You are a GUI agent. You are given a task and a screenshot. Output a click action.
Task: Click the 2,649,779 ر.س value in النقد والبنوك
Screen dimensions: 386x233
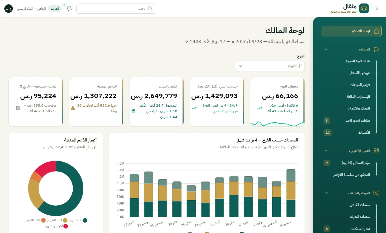click(154, 96)
